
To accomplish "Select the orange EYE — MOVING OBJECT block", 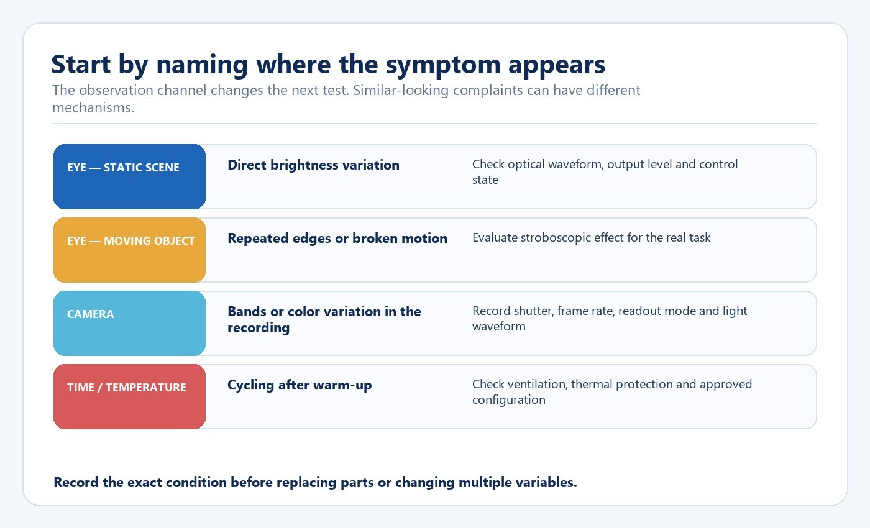I will [129, 250].
